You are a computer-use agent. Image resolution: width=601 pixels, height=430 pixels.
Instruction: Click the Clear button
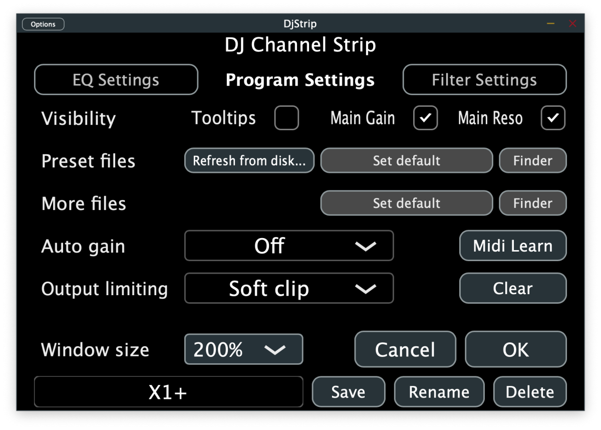pyautogui.click(x=513, y=288)
